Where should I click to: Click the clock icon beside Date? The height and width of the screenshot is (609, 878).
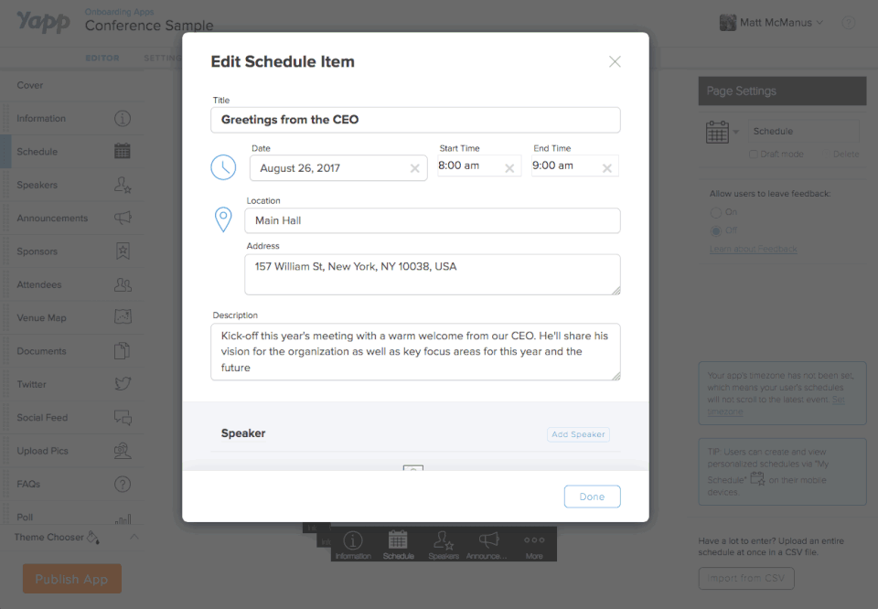pos(223,166)
